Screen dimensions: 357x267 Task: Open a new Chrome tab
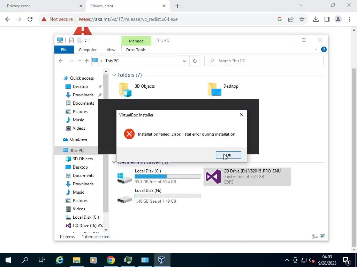[x=177, y=6]
